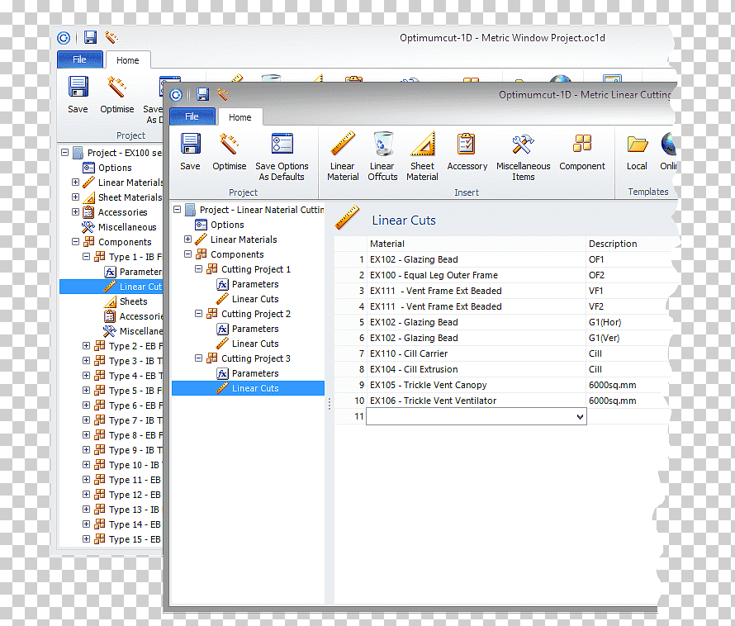The width and height of the screenshot is (735, 626).
Task: Select Options item in front project tree
Action: pyautogui.click(x=227, y=225)
